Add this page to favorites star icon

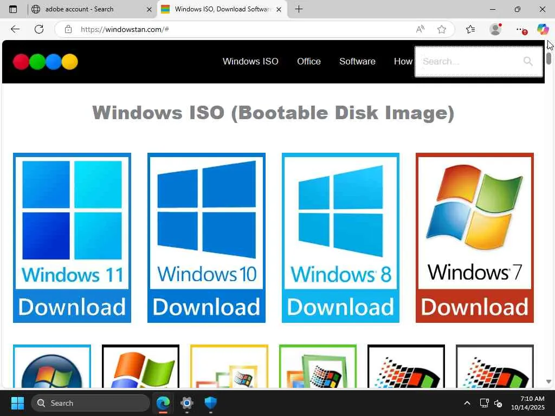[x=441, y=29]
